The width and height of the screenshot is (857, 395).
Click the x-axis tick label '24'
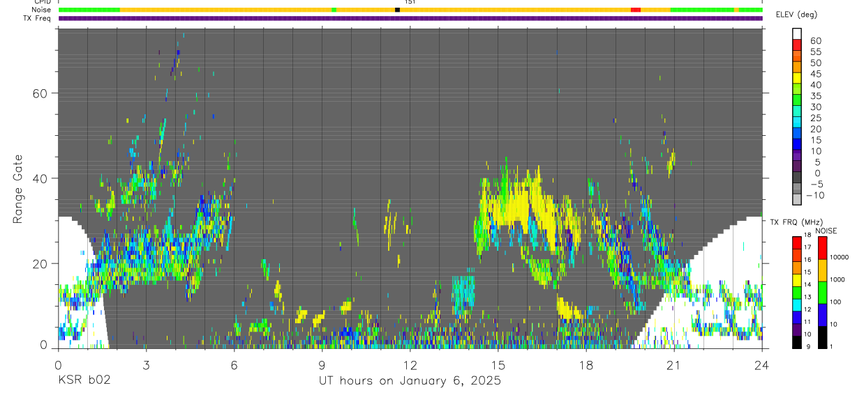(761, 364)
